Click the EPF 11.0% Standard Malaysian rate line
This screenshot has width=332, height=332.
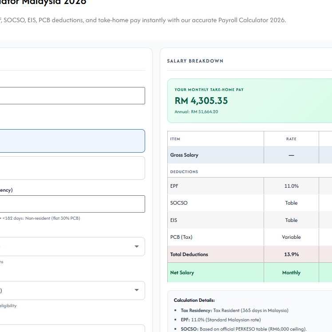pos(221,320)
